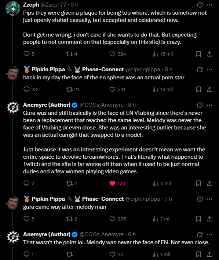Expand options menu on 'gura came way after' tweet
Image resolution: width=219 pixels, height=260 pixels.
[209, 199]
